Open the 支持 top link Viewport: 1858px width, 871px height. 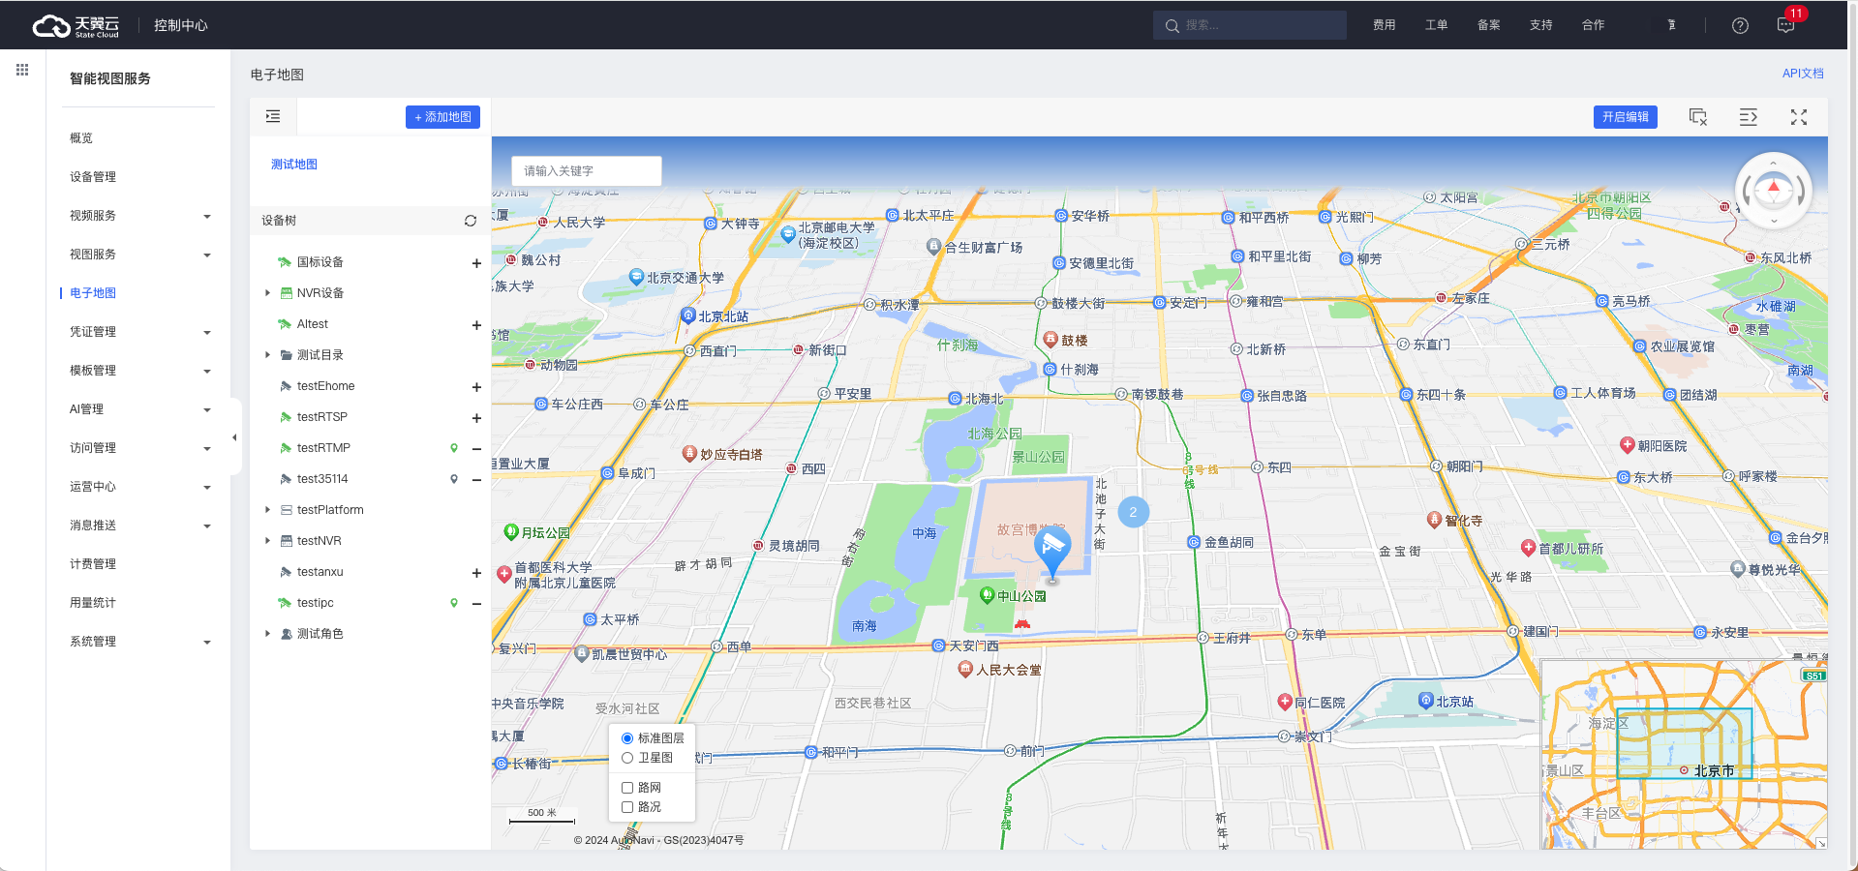pos(1541,25)
